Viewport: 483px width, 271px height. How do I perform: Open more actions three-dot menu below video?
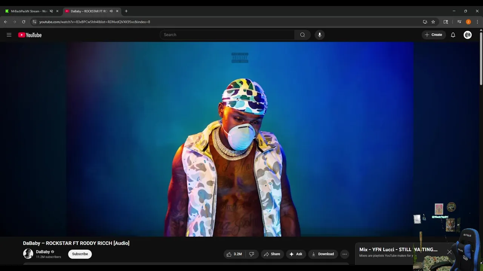click(x=345, y=254)
